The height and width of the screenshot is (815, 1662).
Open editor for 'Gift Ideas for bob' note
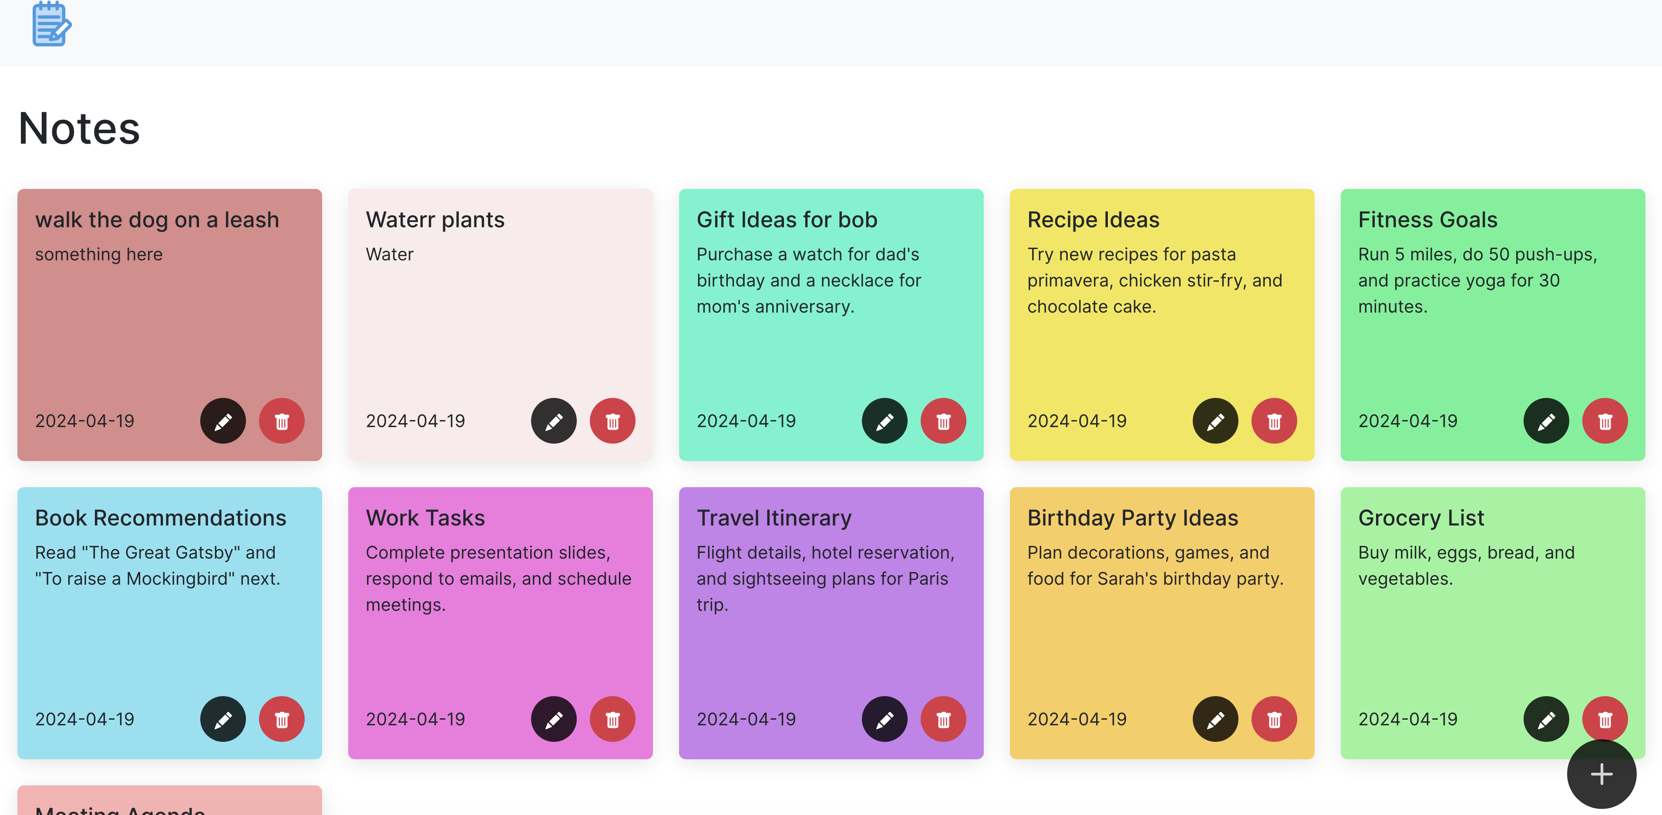(x=884, y=421)
